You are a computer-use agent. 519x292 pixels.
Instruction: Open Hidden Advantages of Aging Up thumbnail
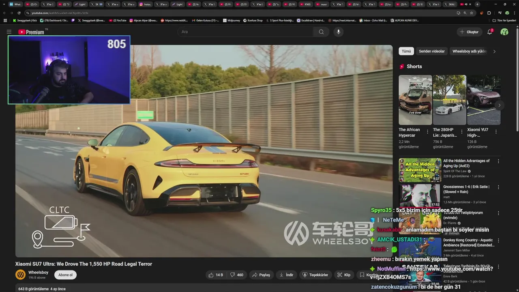tap(420, 170)
